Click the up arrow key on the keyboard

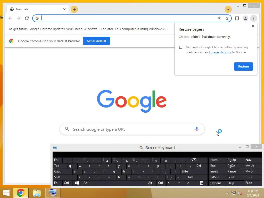tap(180, 177)
